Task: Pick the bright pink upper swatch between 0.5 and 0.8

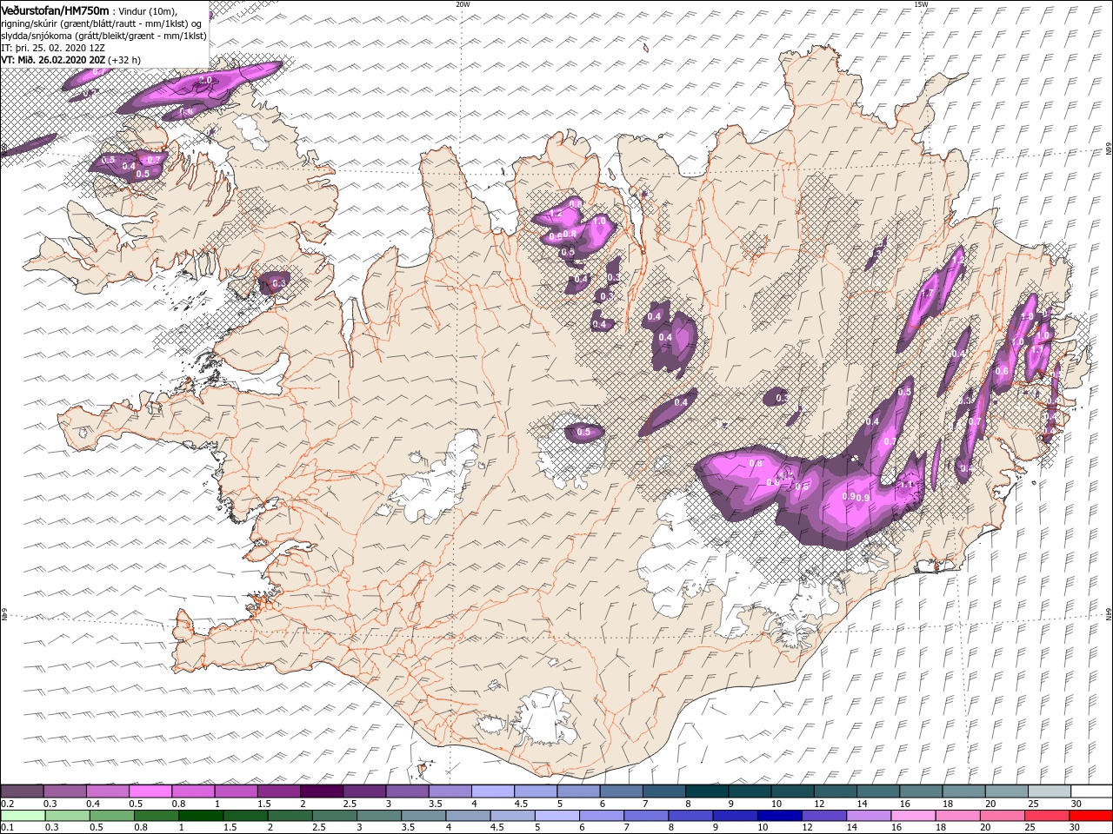Action: [150, 791]
